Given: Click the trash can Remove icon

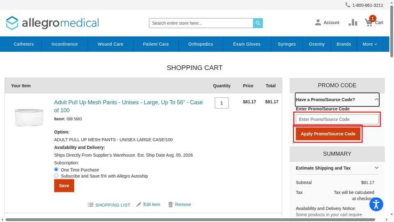Looking at the screenshot, I should coord(170,204).
